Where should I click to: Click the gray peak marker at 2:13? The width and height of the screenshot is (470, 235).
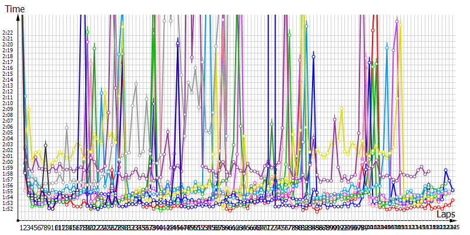tap(136, 84)
